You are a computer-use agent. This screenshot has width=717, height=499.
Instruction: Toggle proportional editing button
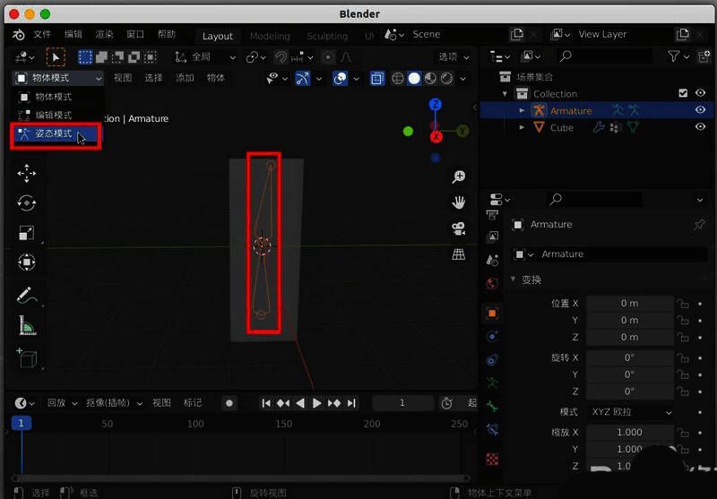coord(328,57)
